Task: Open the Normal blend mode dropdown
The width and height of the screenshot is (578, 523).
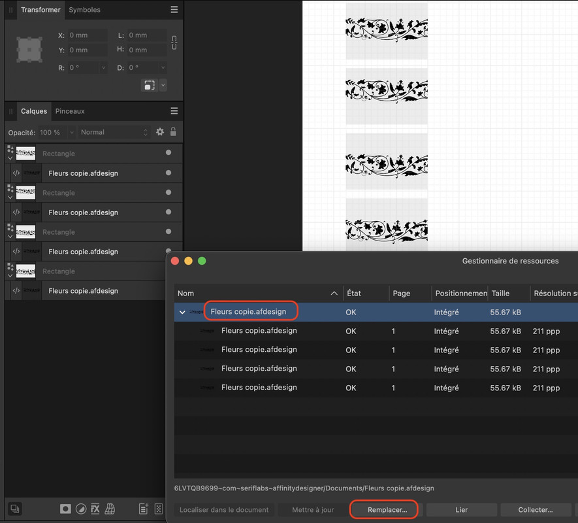Action: tap(114, 132)
